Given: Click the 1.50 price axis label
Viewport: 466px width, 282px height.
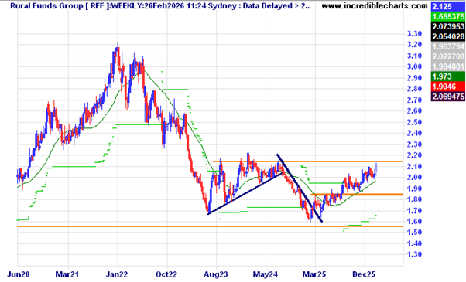Looking at the screenshot, I should [x=414, y=233].
